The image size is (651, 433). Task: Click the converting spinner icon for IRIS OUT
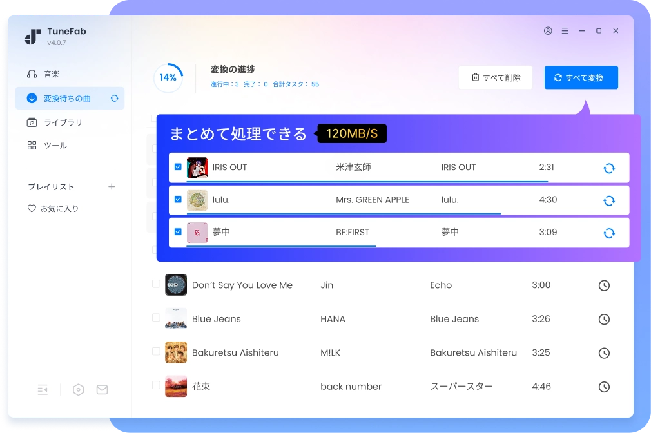[608, 168]
